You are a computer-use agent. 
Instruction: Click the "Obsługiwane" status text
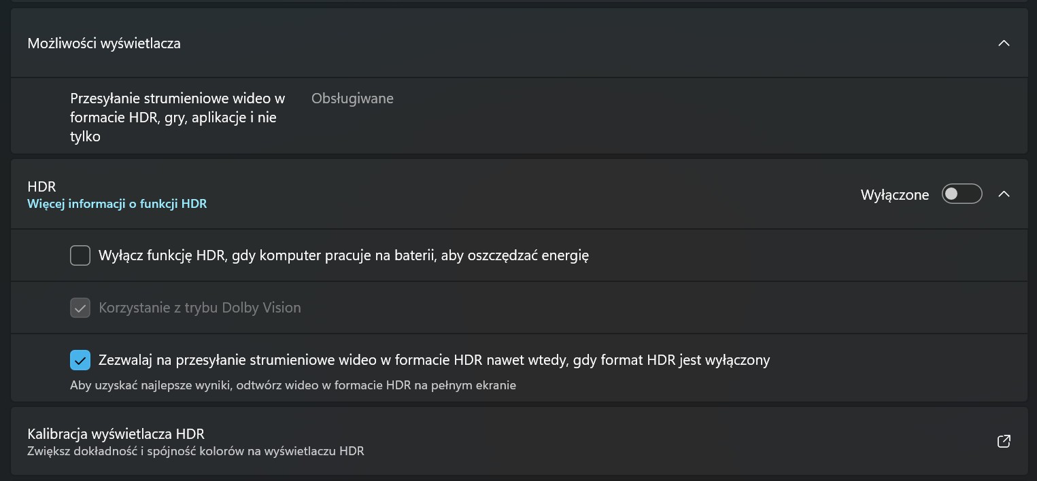pyautogui.click(x=352, y=98)
